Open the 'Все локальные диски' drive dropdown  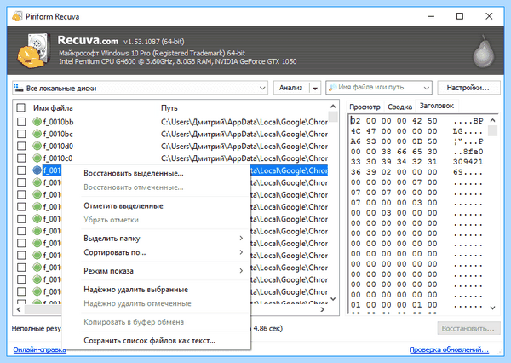point(262,88)
